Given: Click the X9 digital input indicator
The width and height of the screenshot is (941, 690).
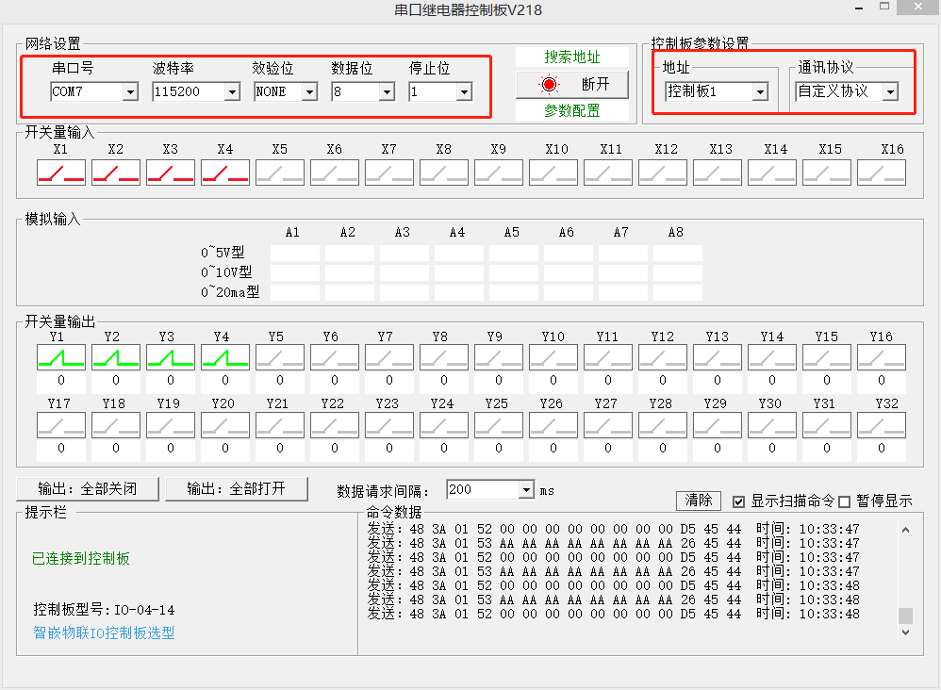Looking at the screenshot, I should pos(499,172).
